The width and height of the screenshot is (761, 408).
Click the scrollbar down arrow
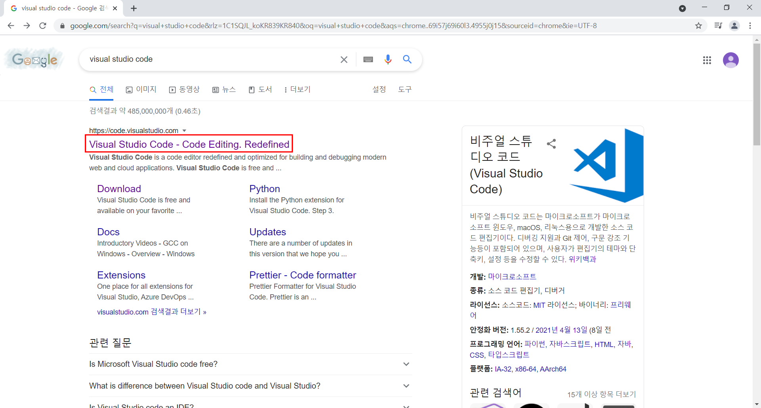pyautogui.click(x=757, y=404)
